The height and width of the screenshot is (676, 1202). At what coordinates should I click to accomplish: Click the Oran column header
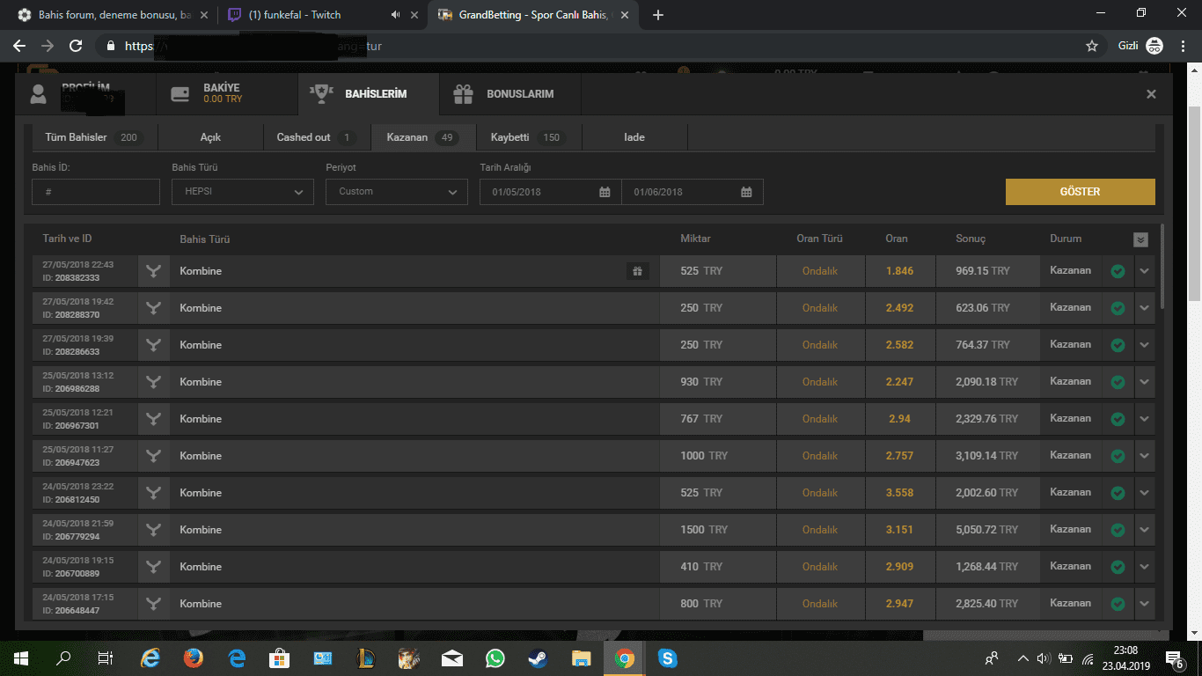pos(897,239)
